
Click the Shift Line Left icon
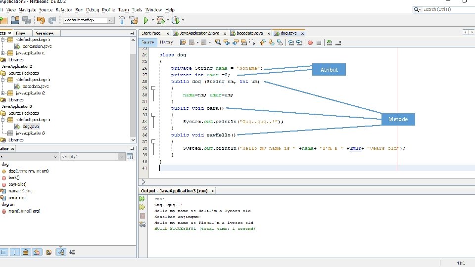[291, 43]
